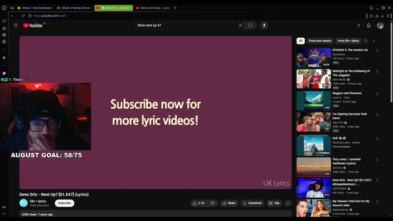Like the video with thumbs up 2.1K

199,203
